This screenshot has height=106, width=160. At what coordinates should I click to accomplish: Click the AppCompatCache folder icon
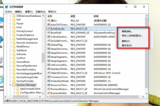18,89
